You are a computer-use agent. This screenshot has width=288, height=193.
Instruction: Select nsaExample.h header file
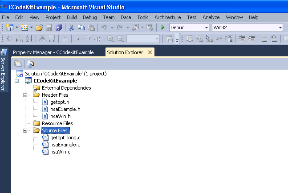[x=65, y=109]
